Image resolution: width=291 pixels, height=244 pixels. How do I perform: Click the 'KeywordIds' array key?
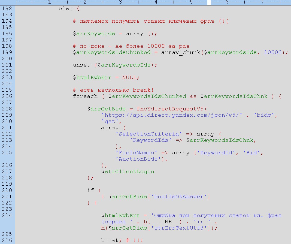pos(150,140)
